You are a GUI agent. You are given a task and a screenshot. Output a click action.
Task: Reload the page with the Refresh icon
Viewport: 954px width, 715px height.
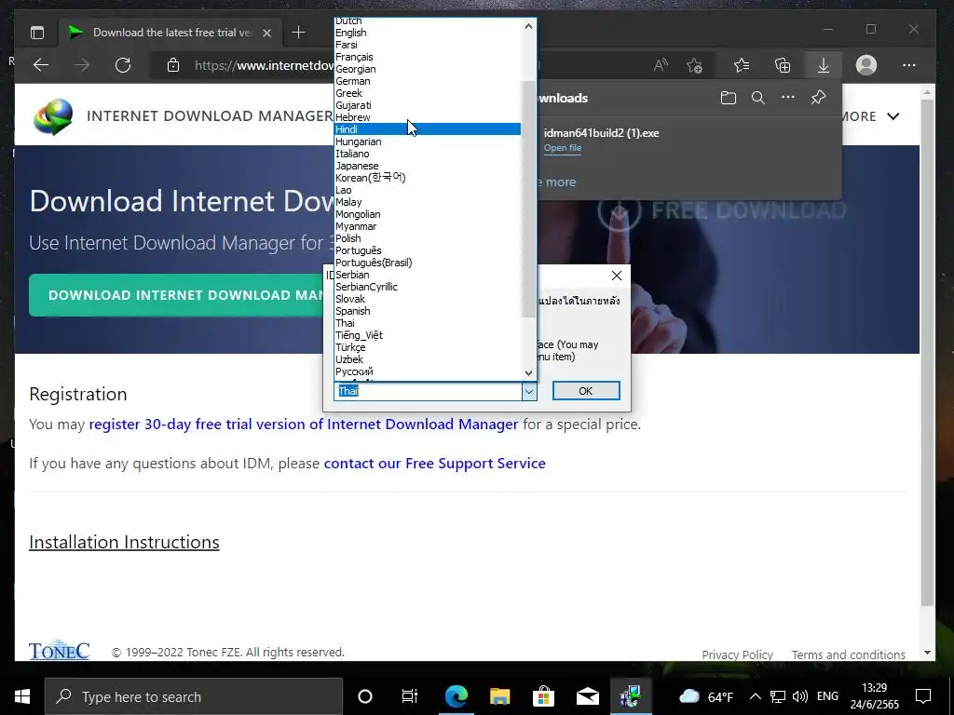123,65
